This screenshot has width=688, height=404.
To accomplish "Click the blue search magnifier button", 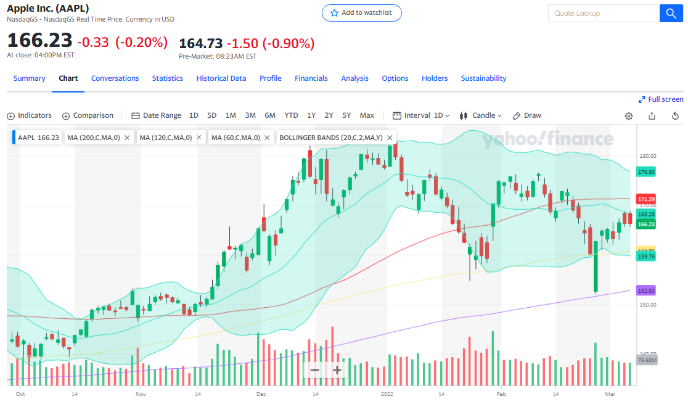I will (x=671, y=13).
